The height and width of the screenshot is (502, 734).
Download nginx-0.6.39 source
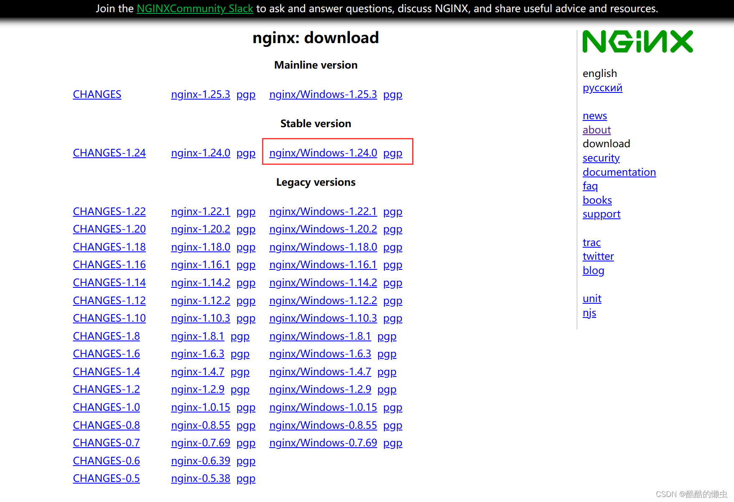coord(201,461)
